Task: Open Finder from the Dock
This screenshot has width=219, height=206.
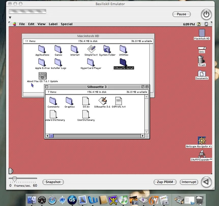Action: coord(32,200)
